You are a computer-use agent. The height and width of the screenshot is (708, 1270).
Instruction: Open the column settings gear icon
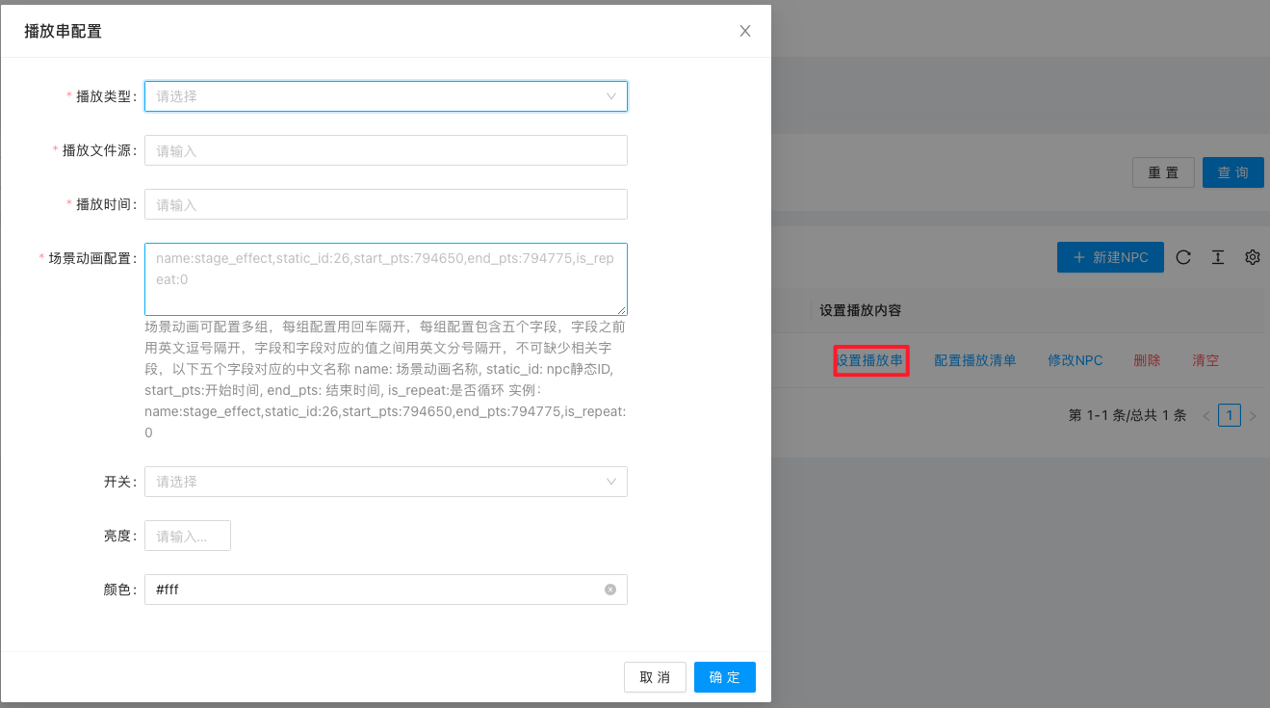click(x=1252, y=257)
